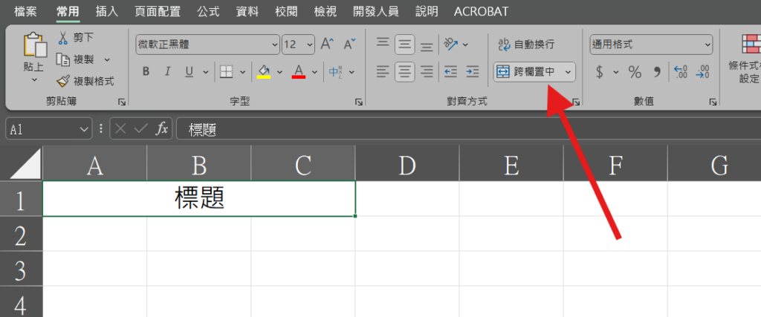Switch to the 公式 (Formulas) tab
The height and width of the screenshot is (317, 761).
[208, 11]
